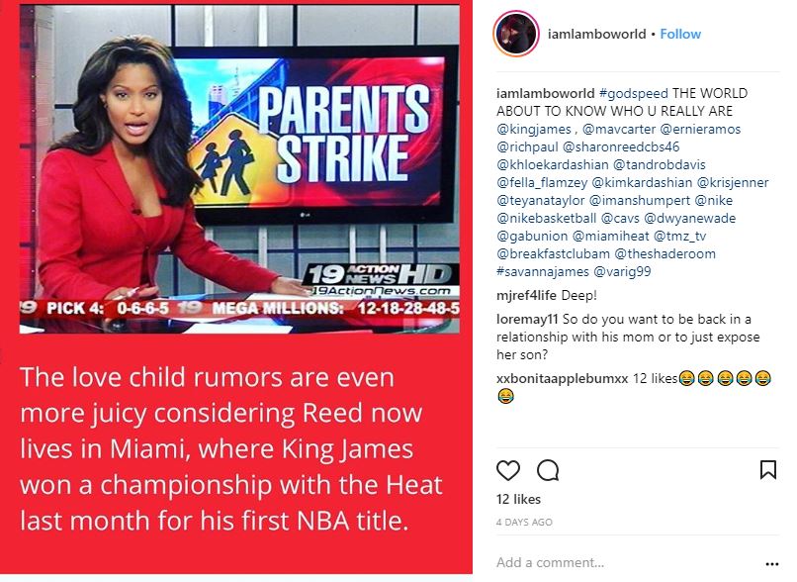This screenshot has width=797, height=582.
Task: Open the 4 DAYS AGO timestamp link
Action: (524, 523)
